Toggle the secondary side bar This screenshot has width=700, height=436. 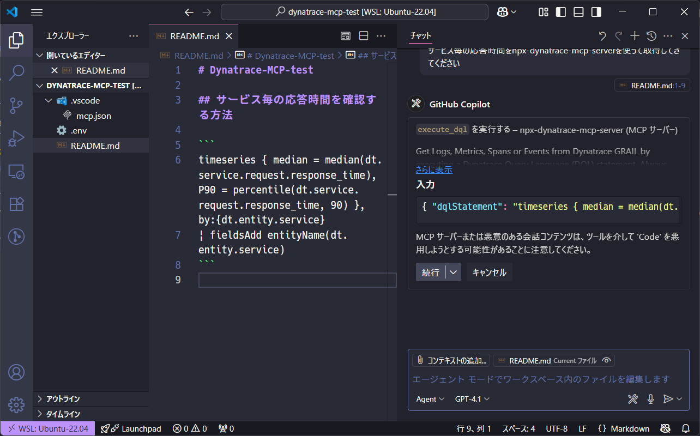[596, 12]
